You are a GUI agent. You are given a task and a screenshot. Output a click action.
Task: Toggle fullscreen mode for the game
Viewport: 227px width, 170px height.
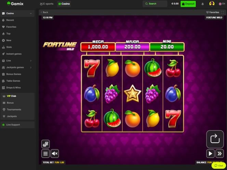click(223, 12)
